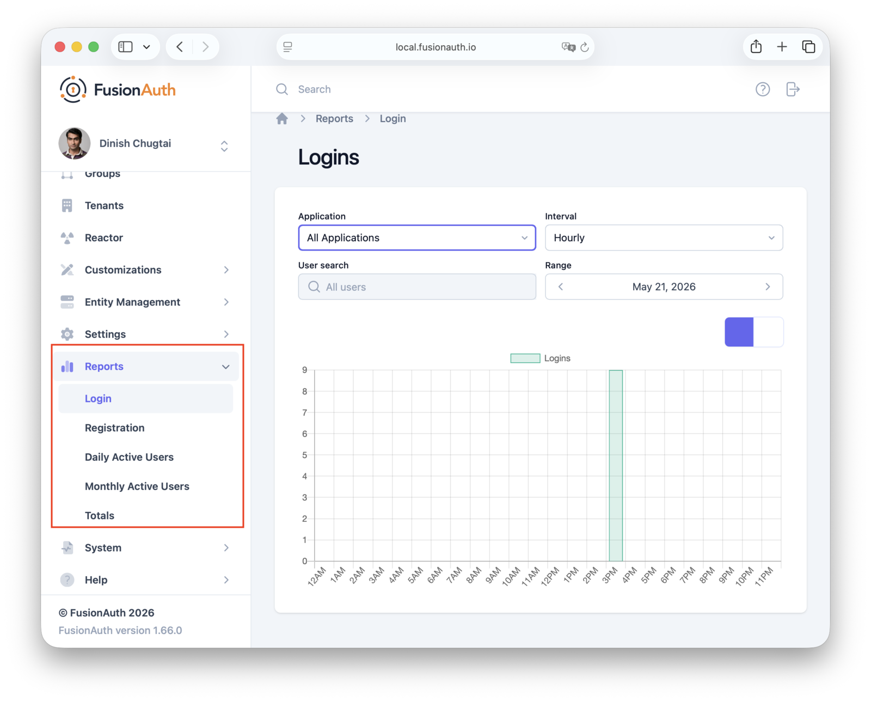
Task: Go to the previous day in Range
Action: pyautogui.click(x=561, y=286)
